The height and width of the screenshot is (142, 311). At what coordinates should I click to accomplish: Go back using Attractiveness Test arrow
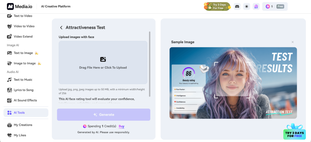61,28
